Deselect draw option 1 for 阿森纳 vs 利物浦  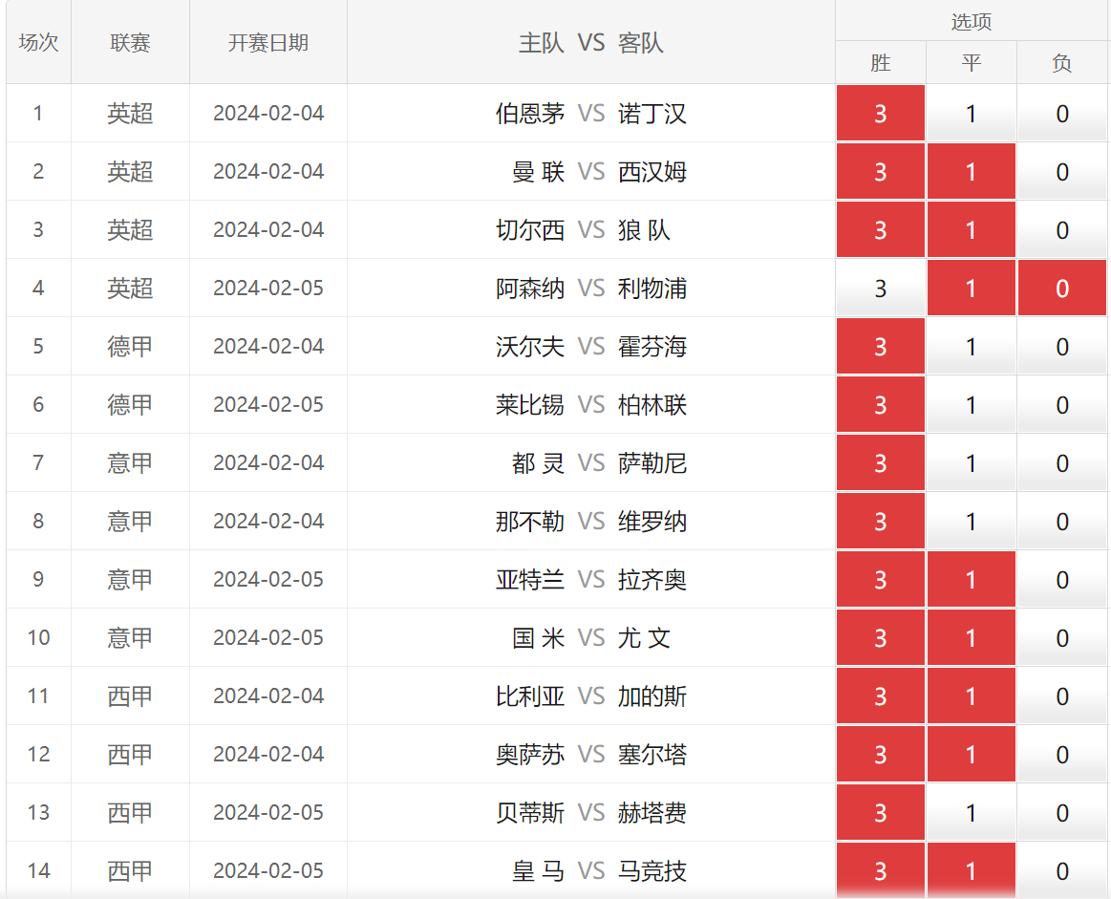click(971, 288)
